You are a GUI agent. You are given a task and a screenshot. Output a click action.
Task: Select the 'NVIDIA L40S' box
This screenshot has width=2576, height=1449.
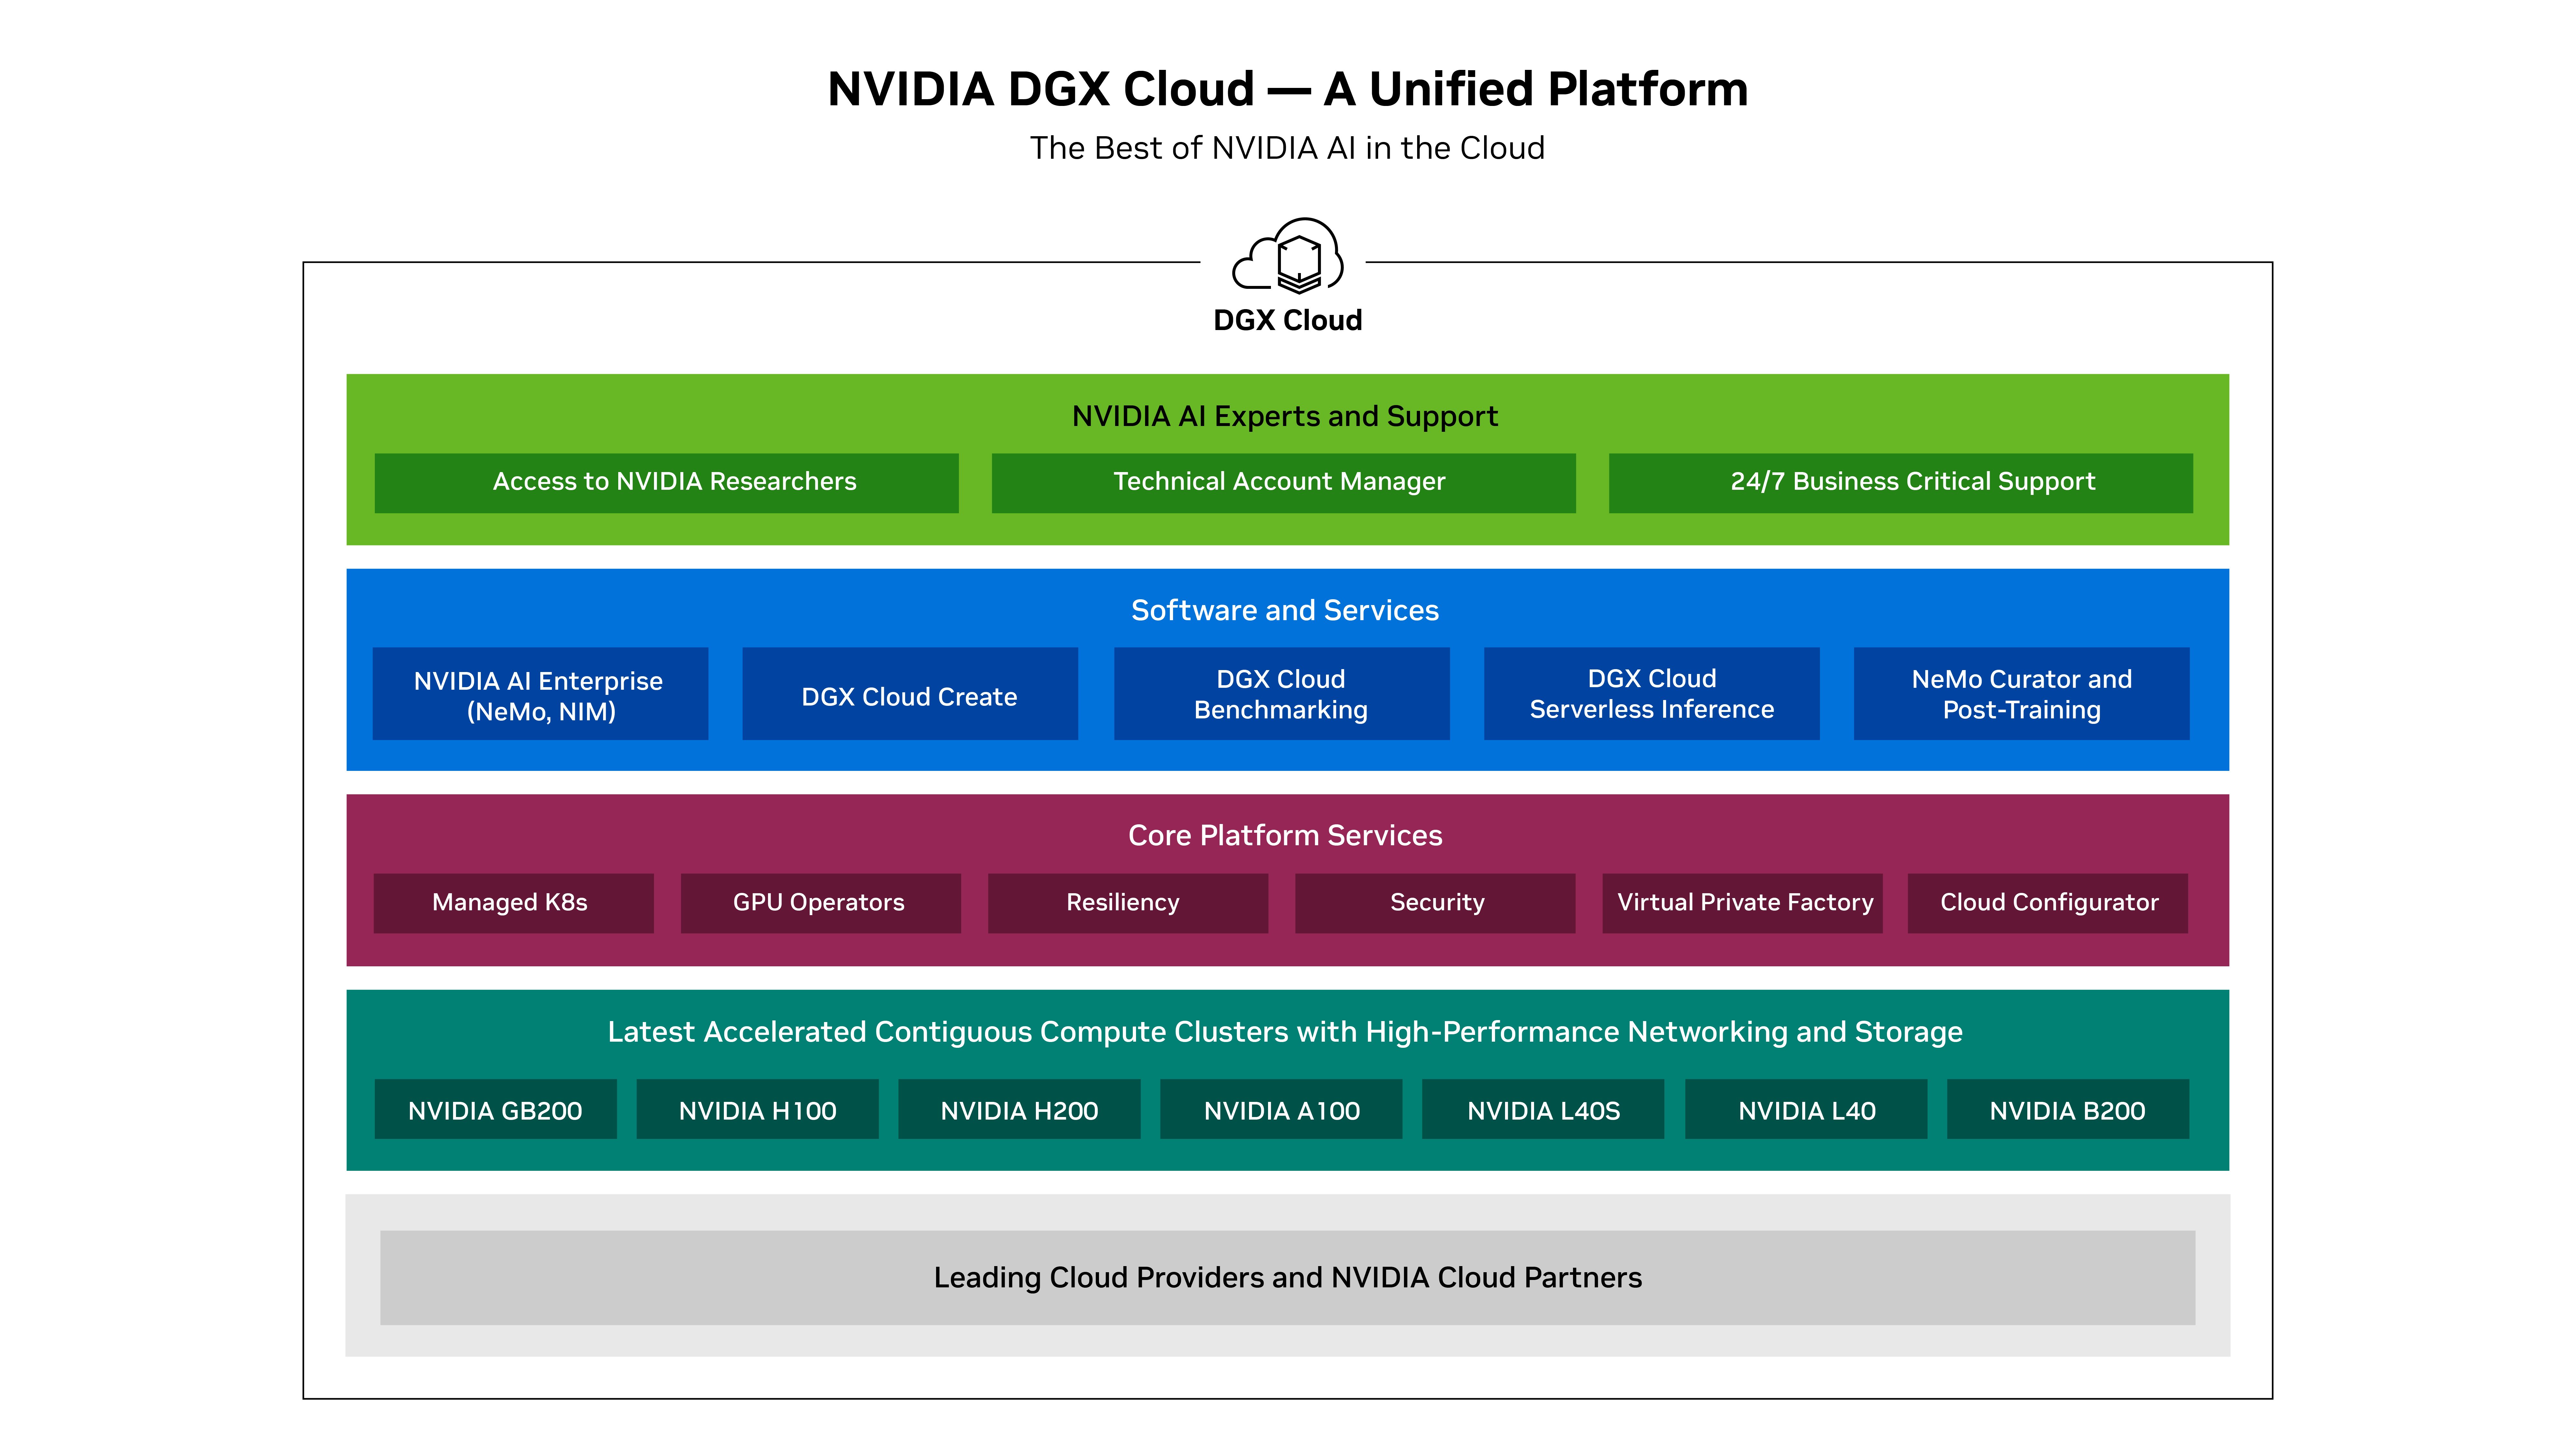pyautogui.click(x=1543, y=1109)
